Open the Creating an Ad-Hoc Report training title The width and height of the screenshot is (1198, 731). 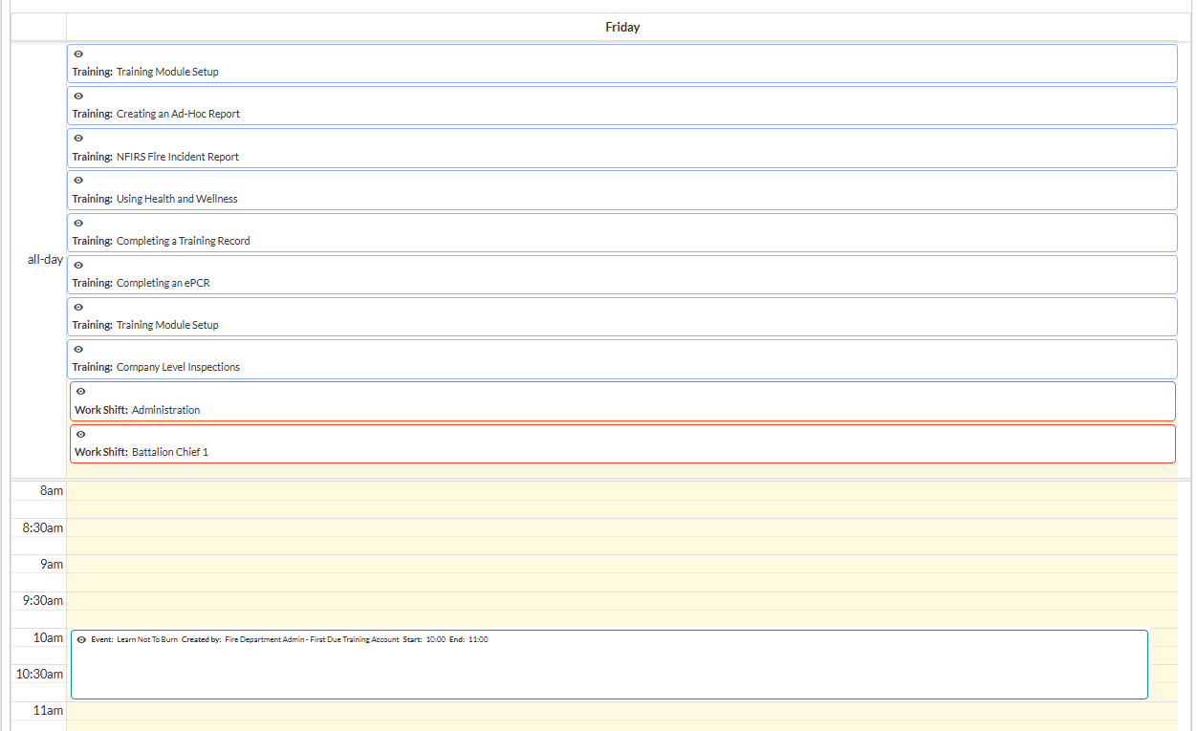coord(178,114)
